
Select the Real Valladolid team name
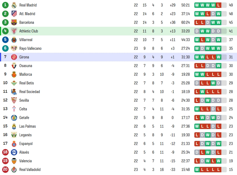point(30,170)
